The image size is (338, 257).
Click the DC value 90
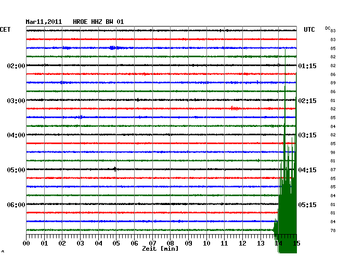click(333, 152)
